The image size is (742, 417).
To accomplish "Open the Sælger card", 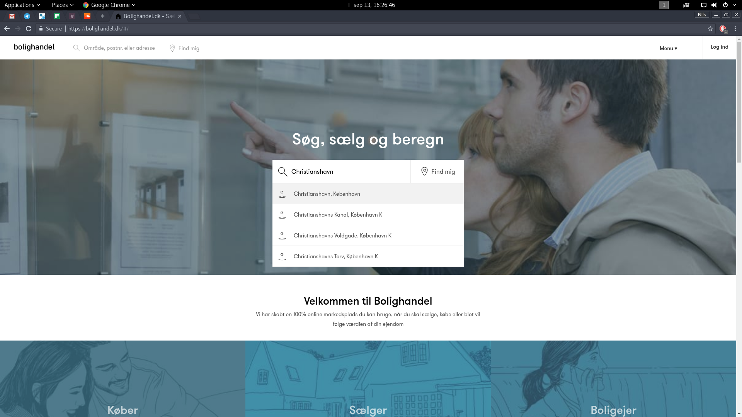I will tap(368, 379).
